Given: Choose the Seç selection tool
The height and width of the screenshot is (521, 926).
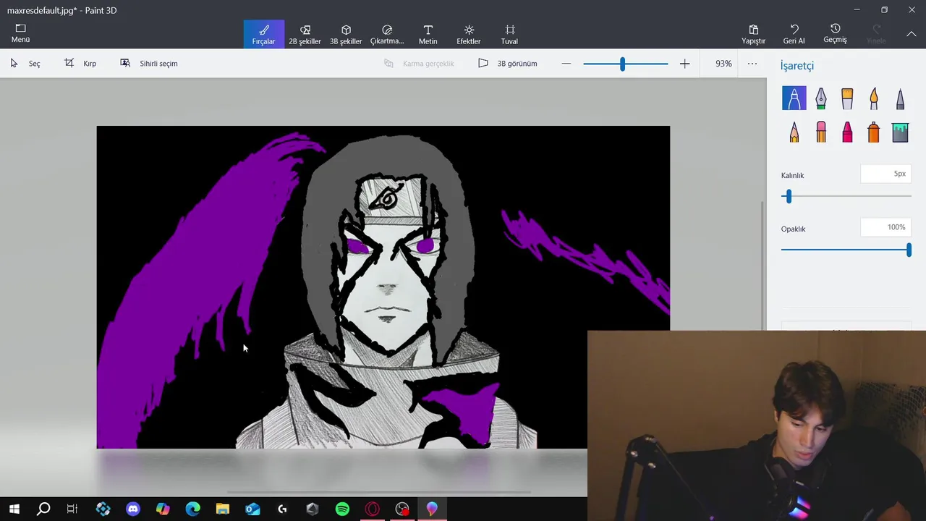Looking at the screenshot, I should 25,64.
